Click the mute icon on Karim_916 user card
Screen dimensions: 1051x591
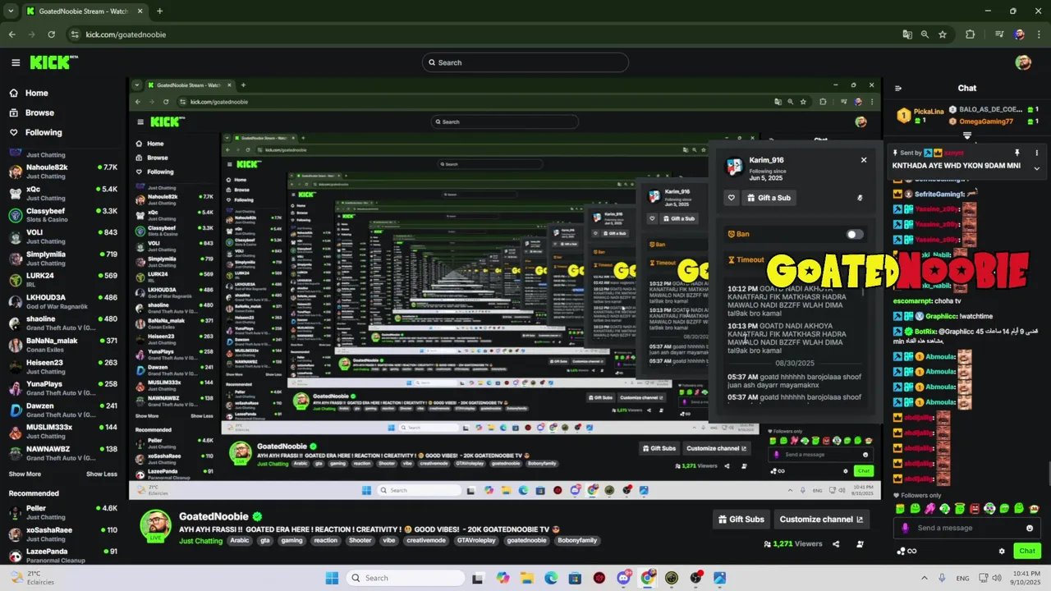click(860, 198)
